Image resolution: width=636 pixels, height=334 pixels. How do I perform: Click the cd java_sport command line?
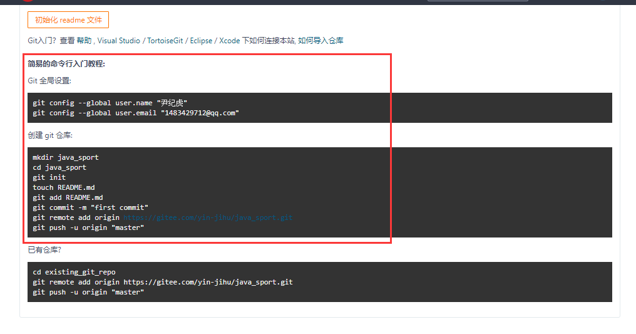point(59,167)
